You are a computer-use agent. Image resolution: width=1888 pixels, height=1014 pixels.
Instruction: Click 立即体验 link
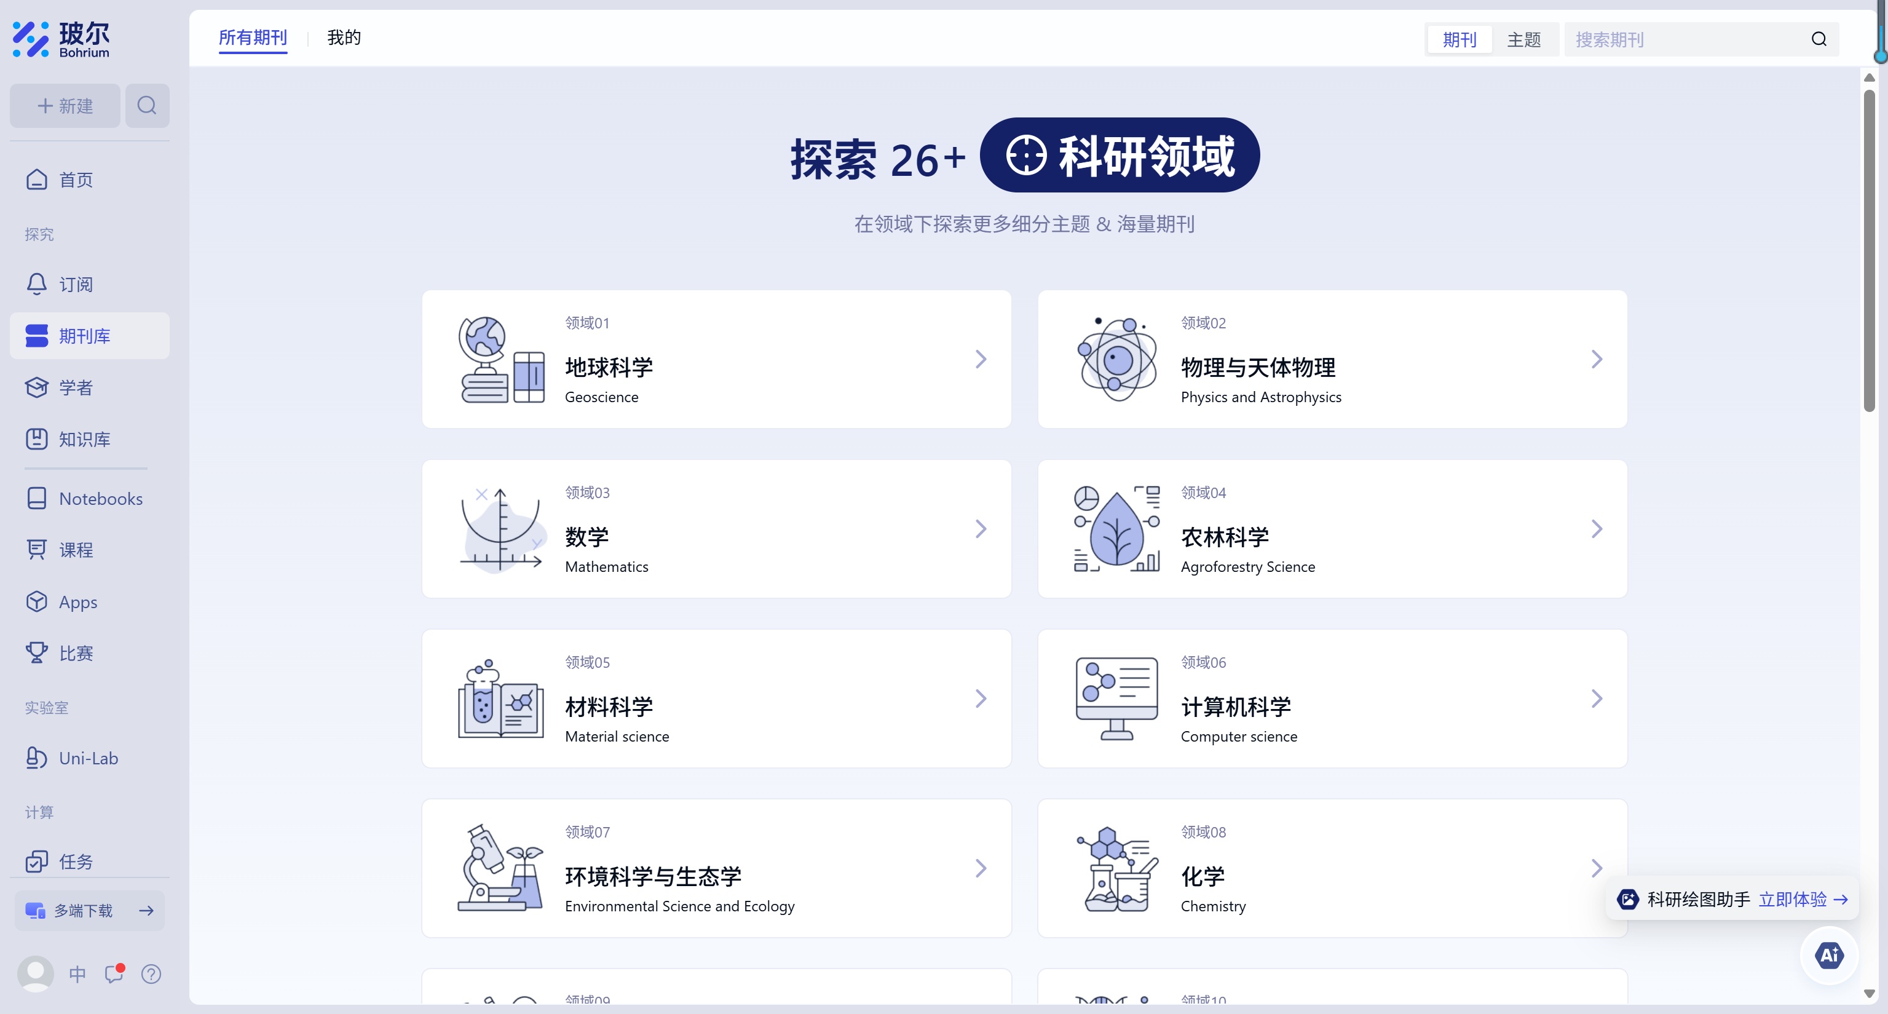[x=1803, y=900]
